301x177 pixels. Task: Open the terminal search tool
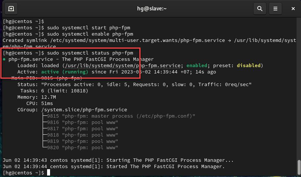[x=259, y=9]
